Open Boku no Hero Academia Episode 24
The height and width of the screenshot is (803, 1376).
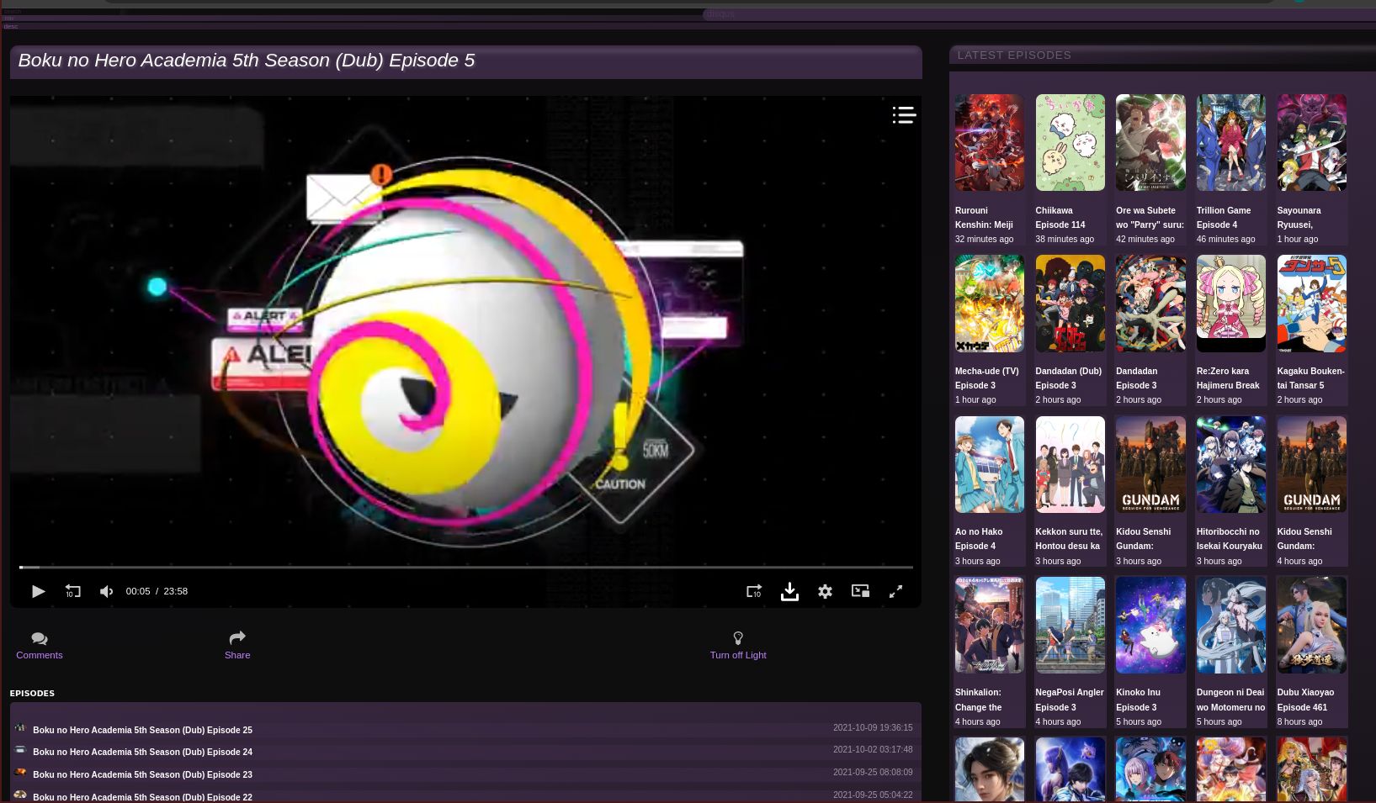tap(142, 752)
